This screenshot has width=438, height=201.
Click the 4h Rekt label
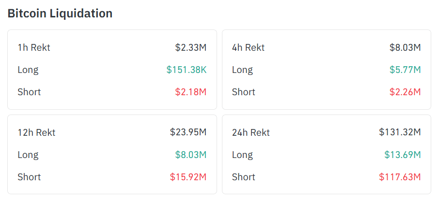coord(248,47)
